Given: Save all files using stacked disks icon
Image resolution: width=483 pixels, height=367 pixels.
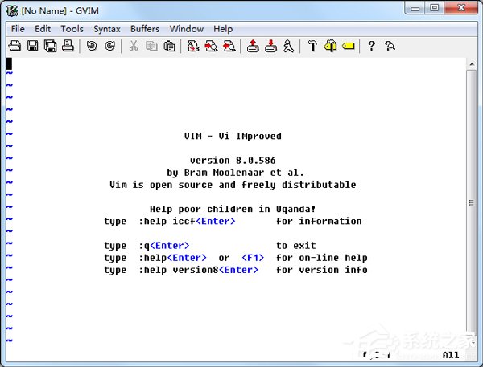Looking at the screenshot, I should 50,46.
